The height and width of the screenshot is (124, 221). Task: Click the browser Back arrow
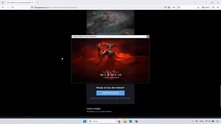pos(3,7)
